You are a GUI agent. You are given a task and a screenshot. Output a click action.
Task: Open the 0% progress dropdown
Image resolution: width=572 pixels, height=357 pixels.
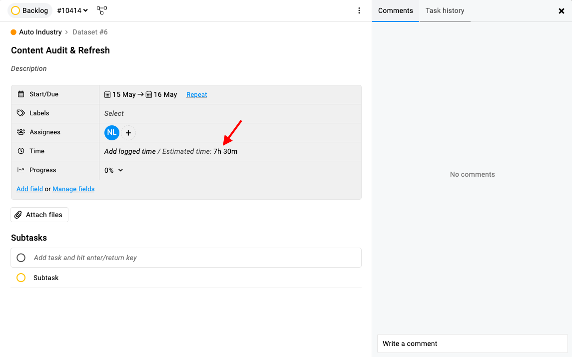click(113, 170)
